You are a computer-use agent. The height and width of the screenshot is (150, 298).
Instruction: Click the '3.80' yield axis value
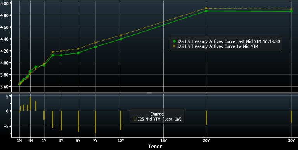4,75
